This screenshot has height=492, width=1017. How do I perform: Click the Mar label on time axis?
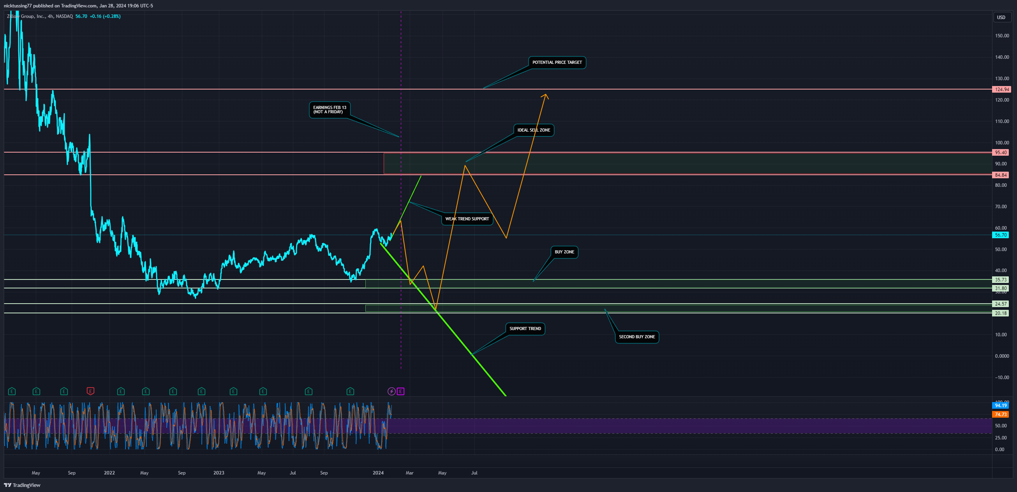coord(410,473)
